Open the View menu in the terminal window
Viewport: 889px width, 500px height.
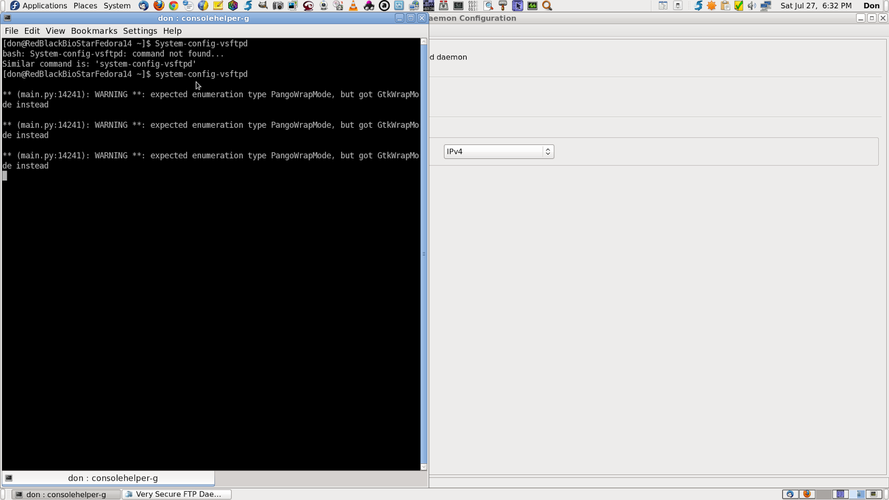(x=55, y=31)
